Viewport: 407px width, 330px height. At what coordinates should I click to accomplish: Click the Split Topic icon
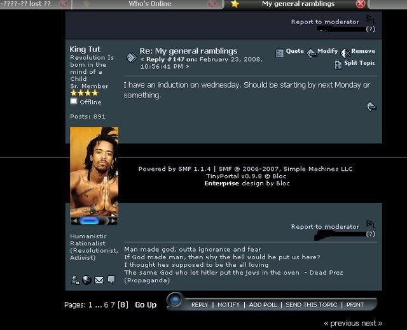pos(338,64)
